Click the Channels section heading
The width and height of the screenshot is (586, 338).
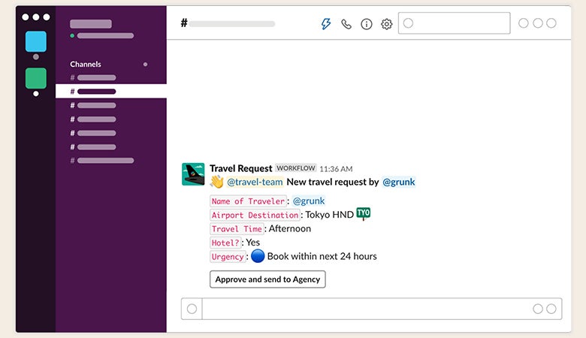coord(86,65)
